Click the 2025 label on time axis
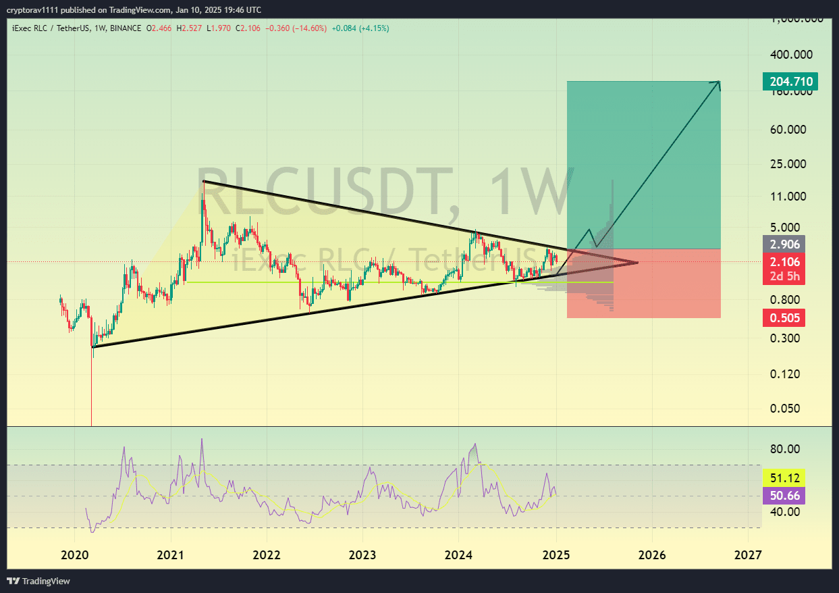 tap(556, 555)
